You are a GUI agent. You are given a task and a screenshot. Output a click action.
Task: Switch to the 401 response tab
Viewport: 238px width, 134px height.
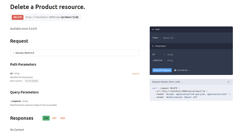point(54,118)
